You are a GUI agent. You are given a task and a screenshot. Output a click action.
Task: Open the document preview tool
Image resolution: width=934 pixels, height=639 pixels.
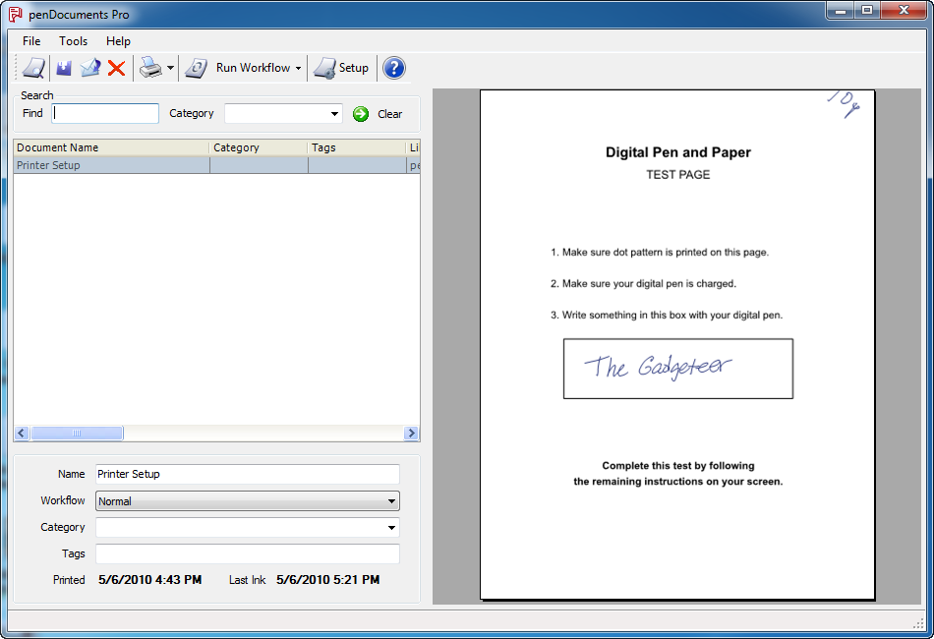click(32, 68)
